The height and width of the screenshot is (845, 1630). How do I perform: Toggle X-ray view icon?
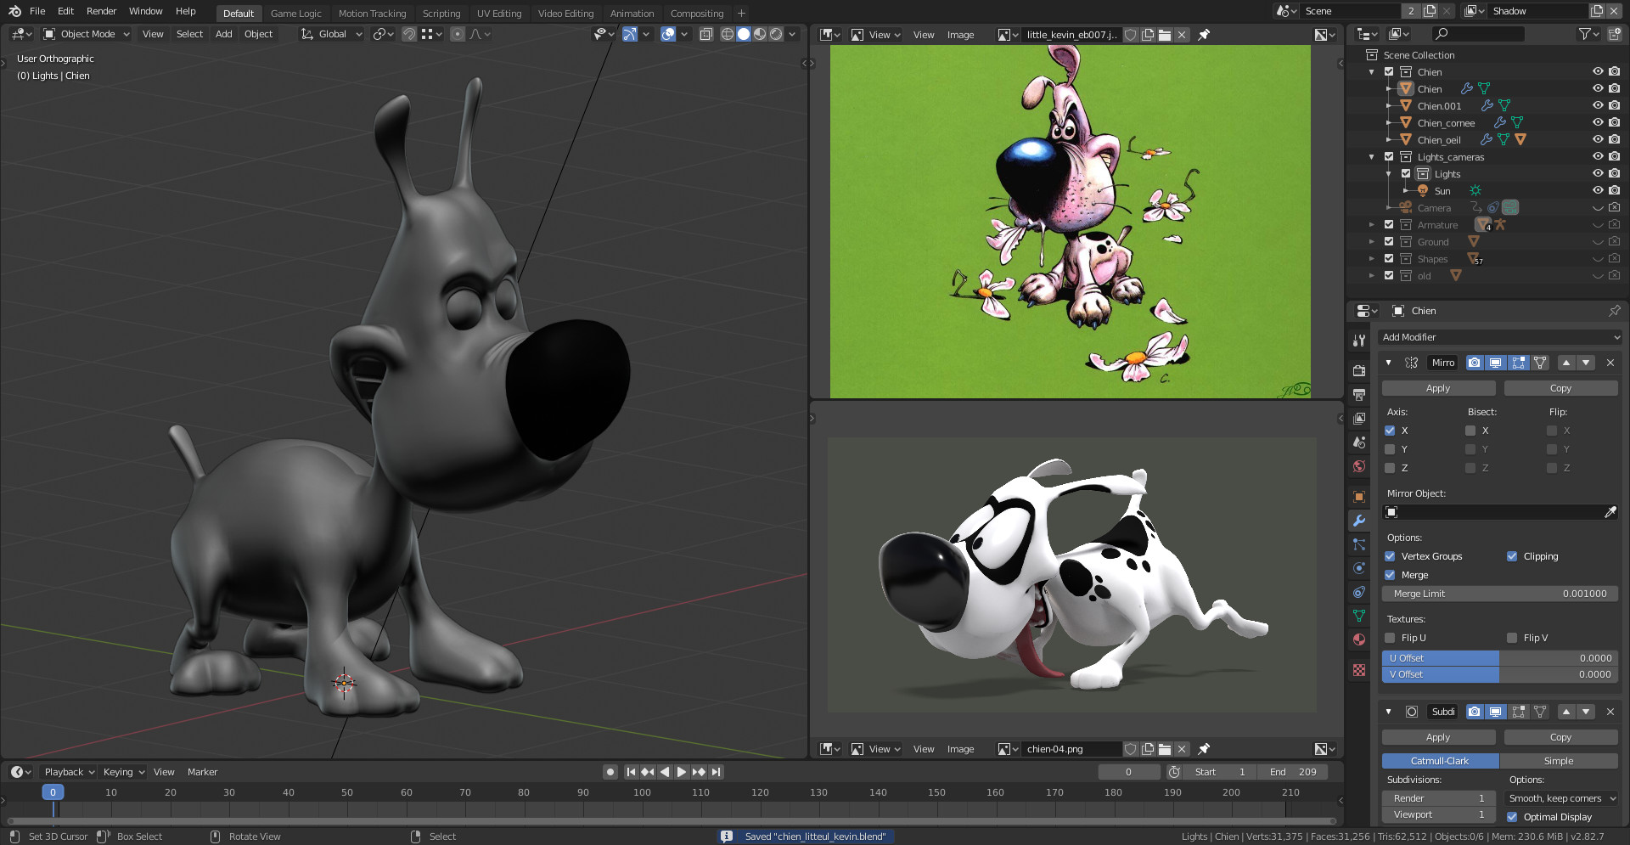(705, 34)
